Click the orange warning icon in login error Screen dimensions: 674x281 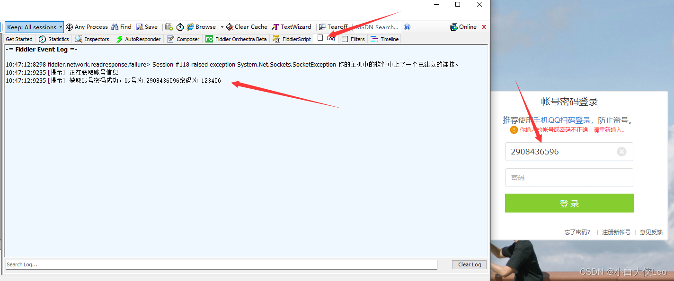514,130
